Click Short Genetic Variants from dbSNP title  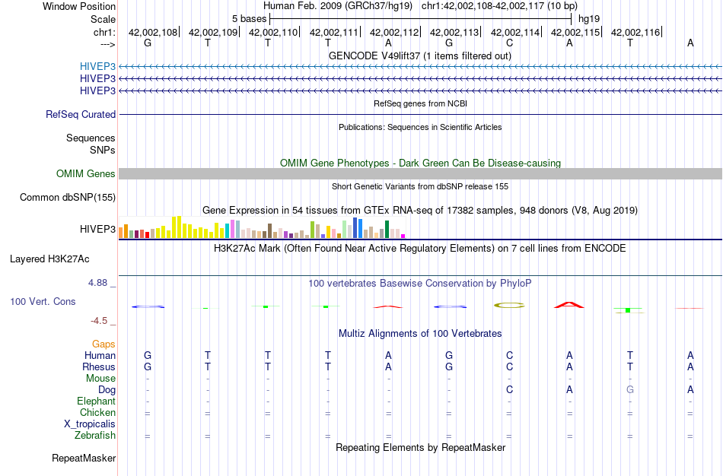(x=420, y=186)
